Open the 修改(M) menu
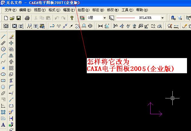Viewport: 191px width, 131px height. coord(113,10)
